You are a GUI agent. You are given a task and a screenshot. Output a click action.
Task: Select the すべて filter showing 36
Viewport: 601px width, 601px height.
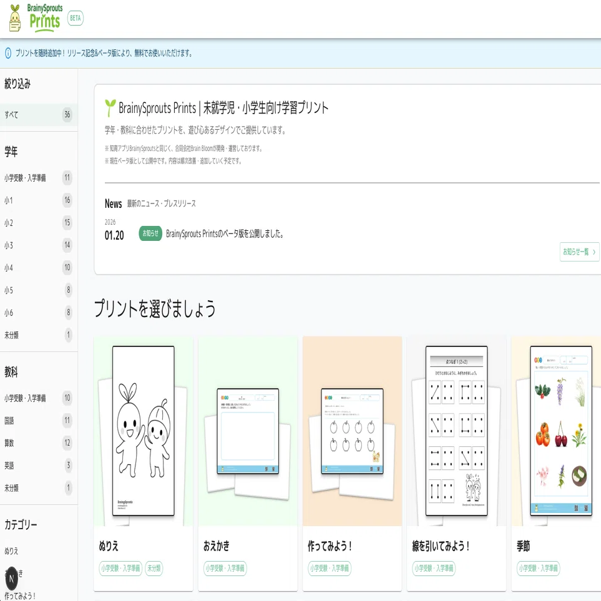(39, 115)
